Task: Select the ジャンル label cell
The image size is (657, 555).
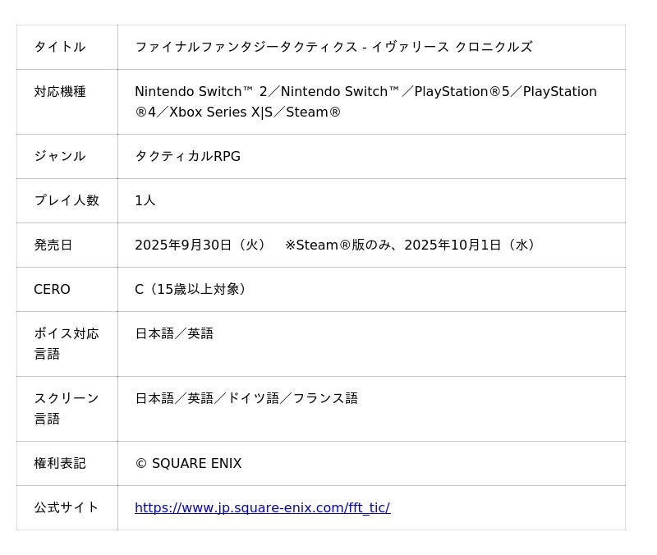Action: [59, 156]
